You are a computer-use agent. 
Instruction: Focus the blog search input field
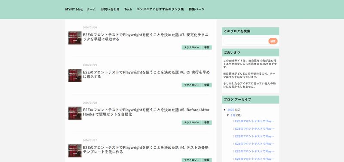[x=246, y=41]
